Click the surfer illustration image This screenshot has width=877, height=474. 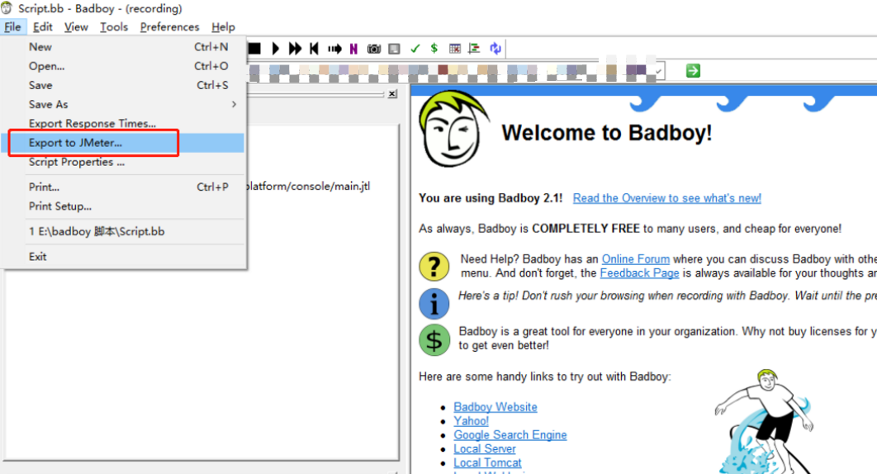pos(764,421)
